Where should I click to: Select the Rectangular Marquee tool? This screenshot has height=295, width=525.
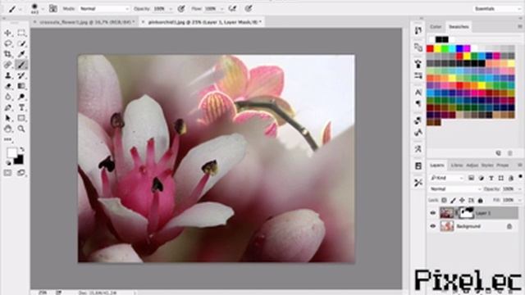click(21, 33)
